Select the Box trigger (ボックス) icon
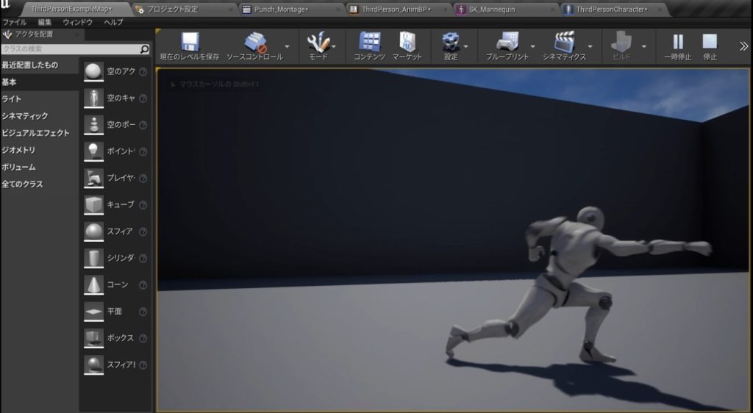 93,338
